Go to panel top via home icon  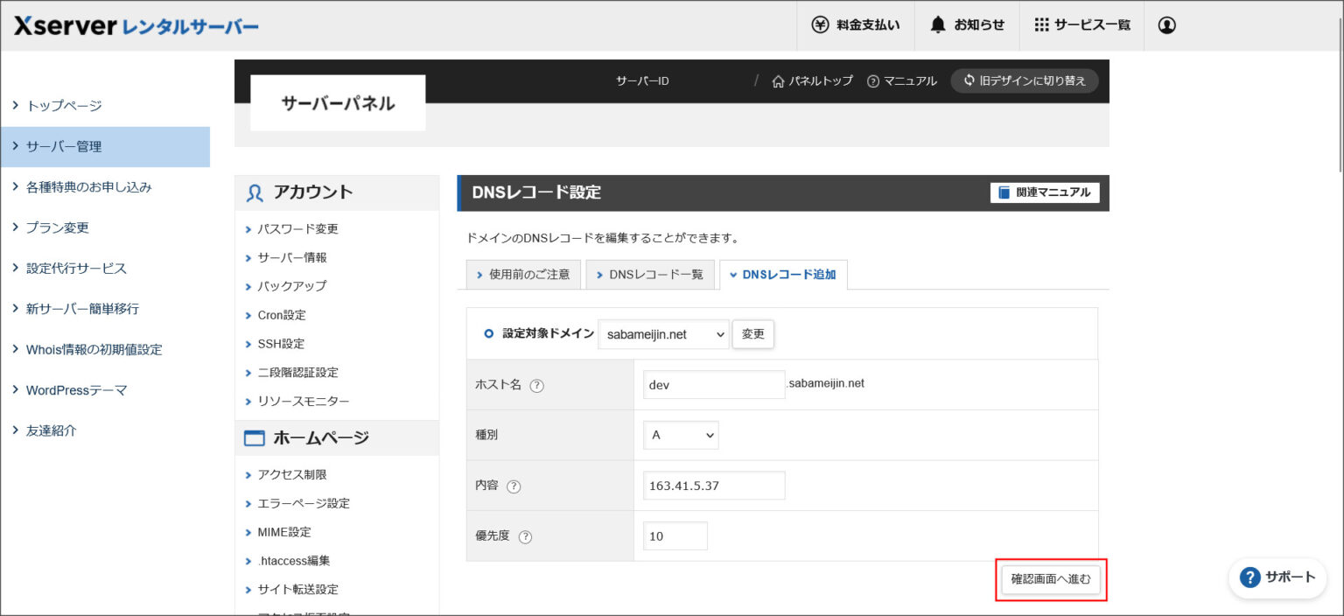tap(778, 81)
